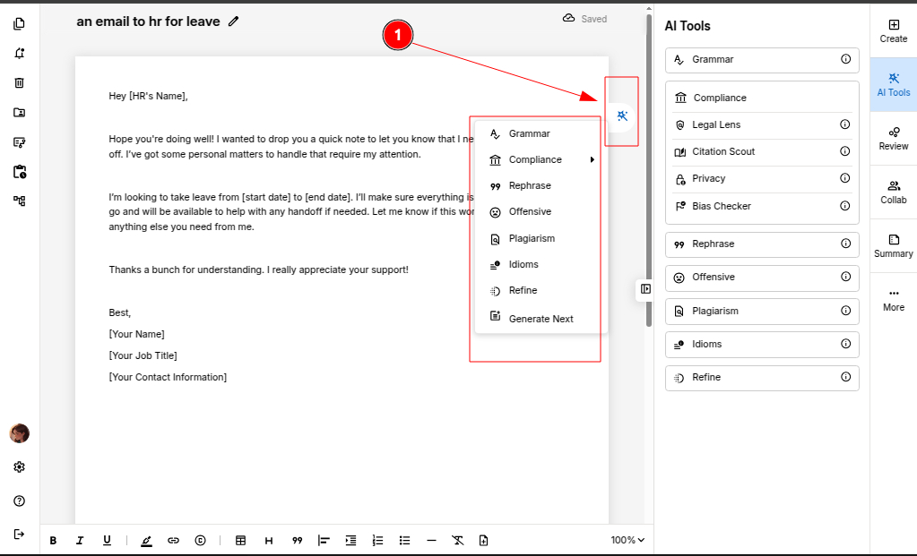Select Rephrase from the popup menu

coord(530,186)
